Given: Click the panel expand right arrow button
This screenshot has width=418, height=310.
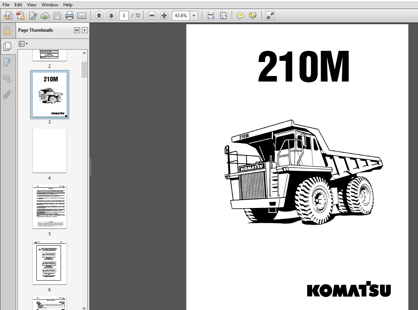Looking at the screenshot, I should click(x=85, y=30).
